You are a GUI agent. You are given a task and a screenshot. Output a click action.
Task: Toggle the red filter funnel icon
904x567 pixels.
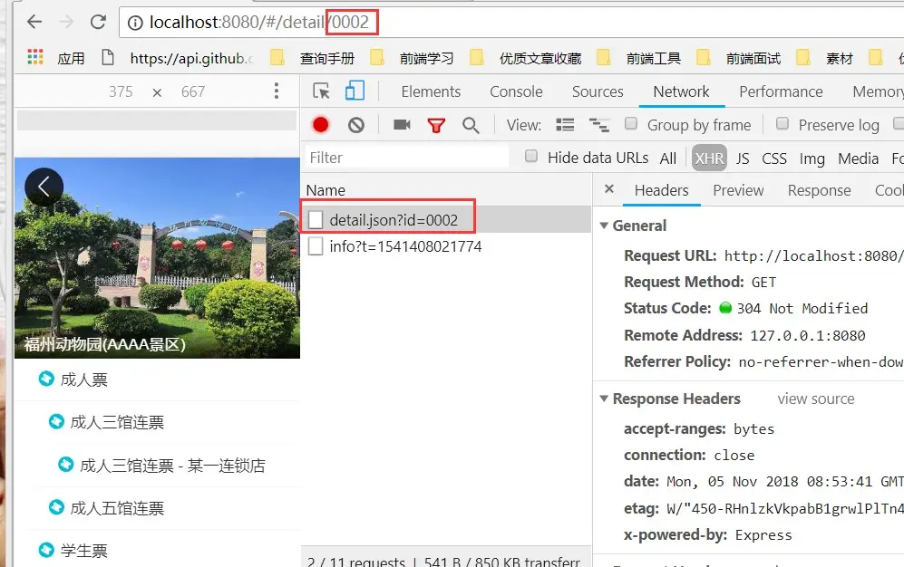[x=436, y=125]
